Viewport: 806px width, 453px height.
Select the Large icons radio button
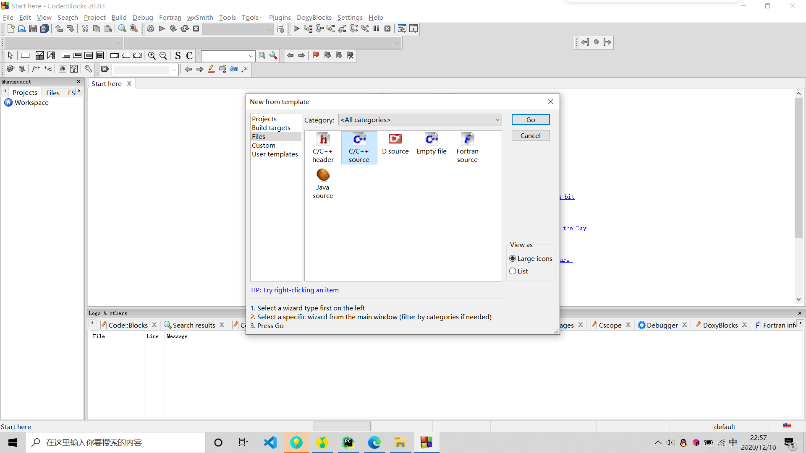click(513, 258)
